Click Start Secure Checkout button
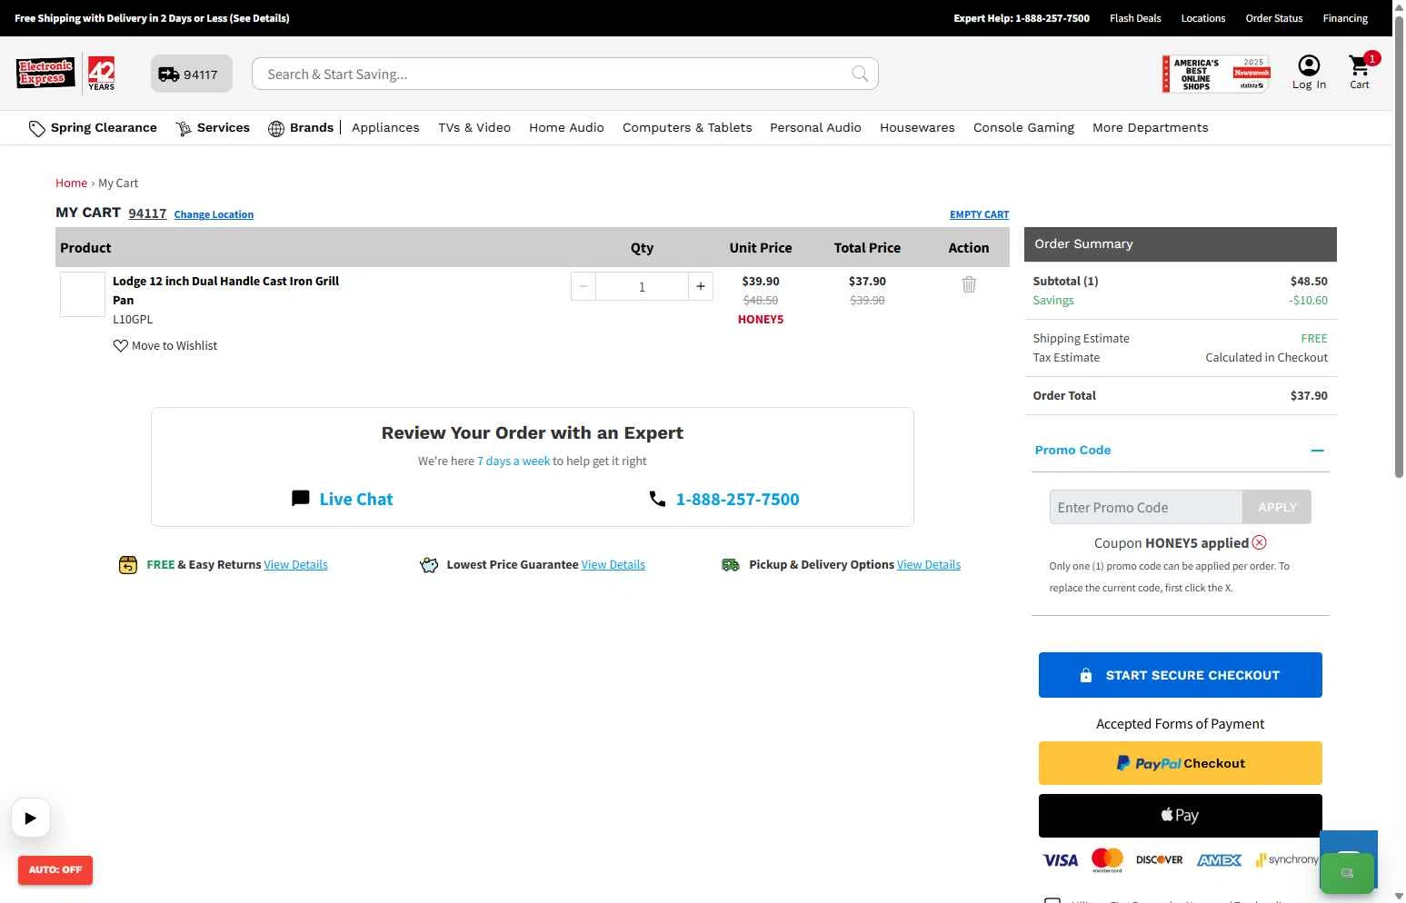Image resolution: width=1406 pixels, height=903 pixels. [1180, 675]
